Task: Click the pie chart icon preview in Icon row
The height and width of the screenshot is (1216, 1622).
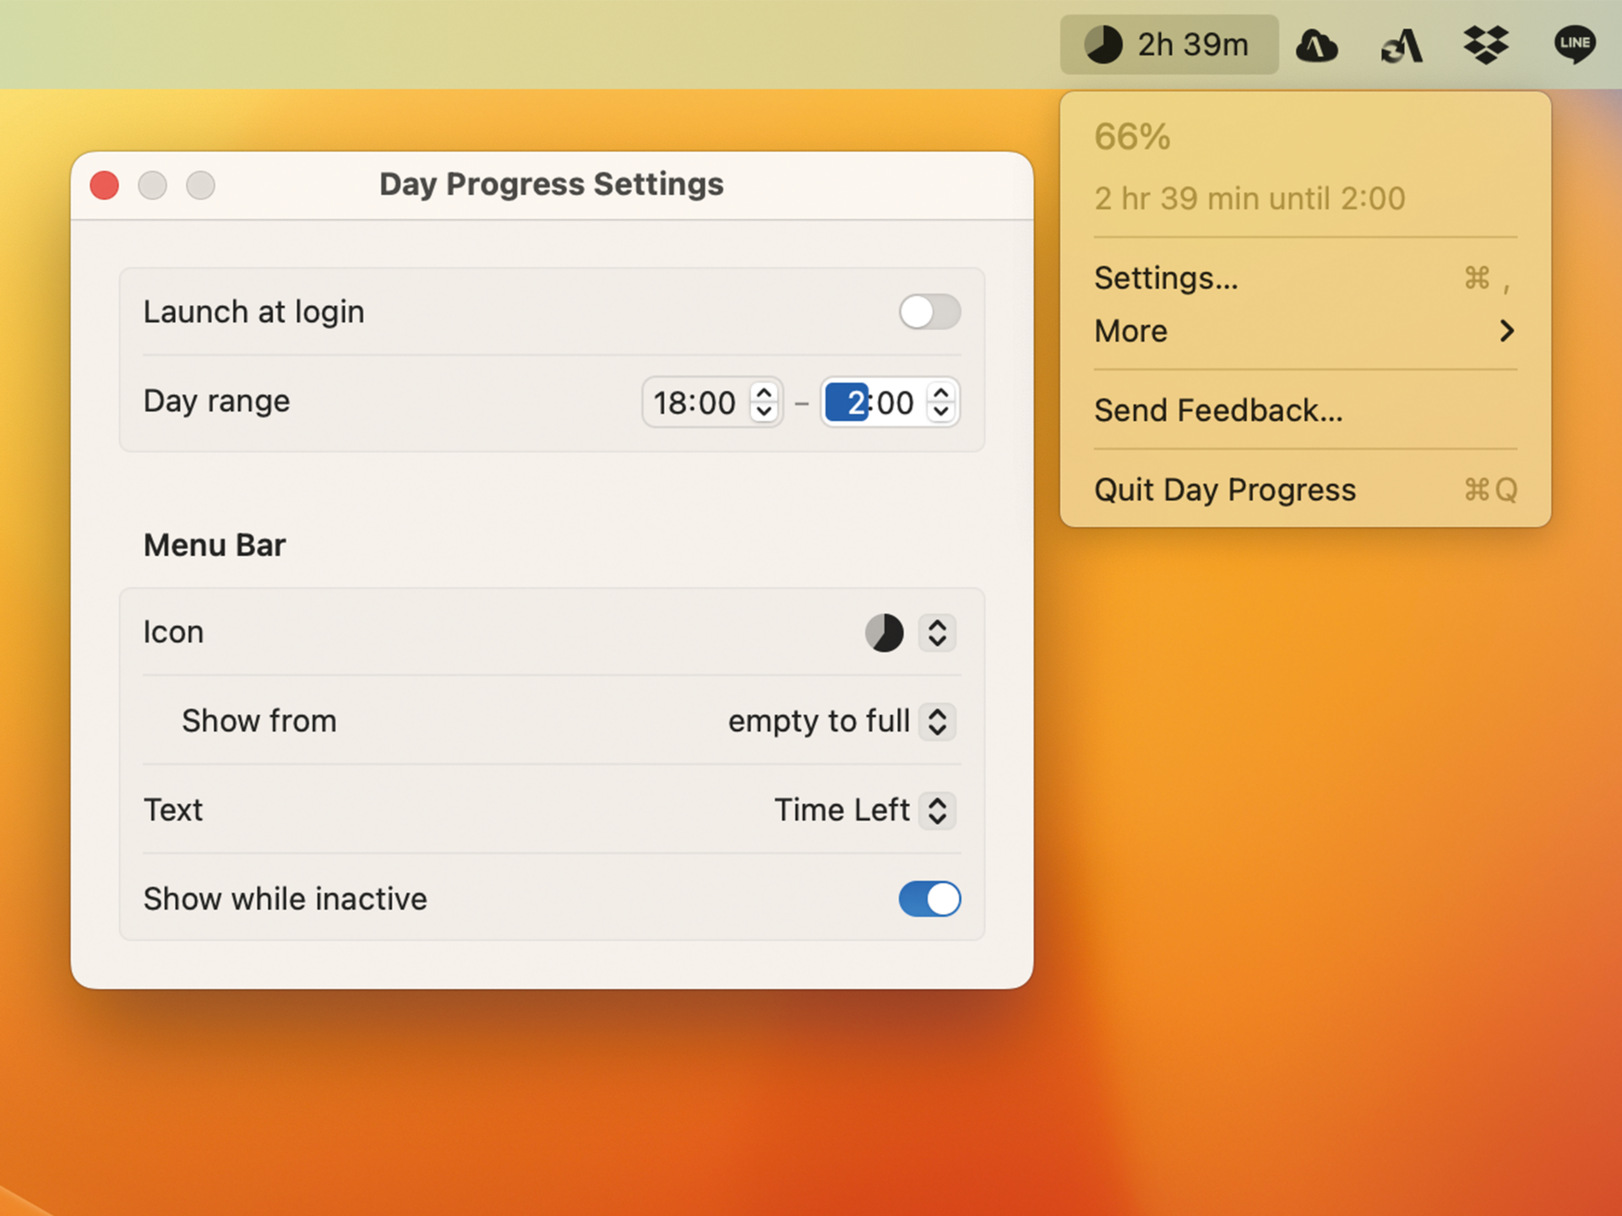Action: pyautogui.click(x=884, y=632)
